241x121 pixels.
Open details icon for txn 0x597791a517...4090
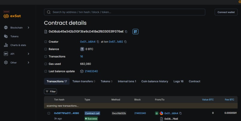click(x=49, y=113)
